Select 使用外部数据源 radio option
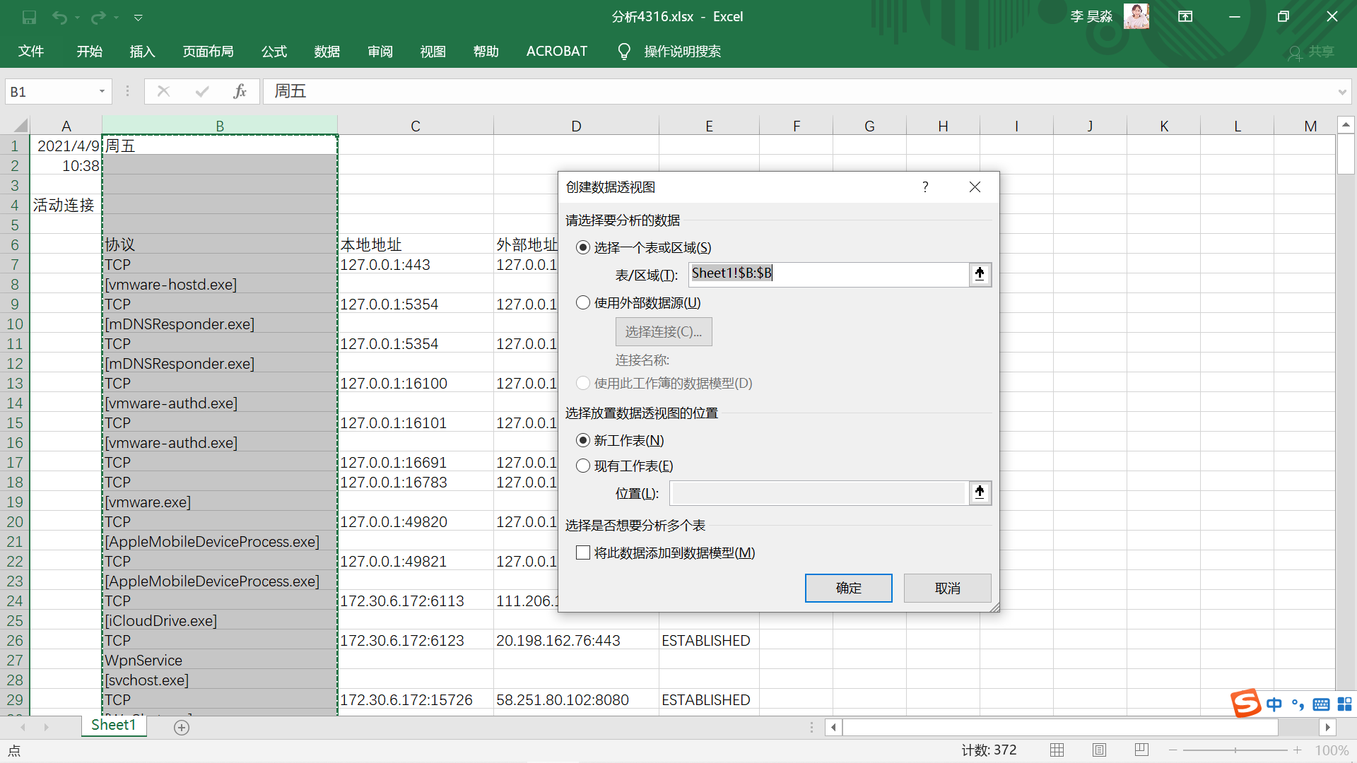Screen dimensions: 1357x763 coord(583,303)
